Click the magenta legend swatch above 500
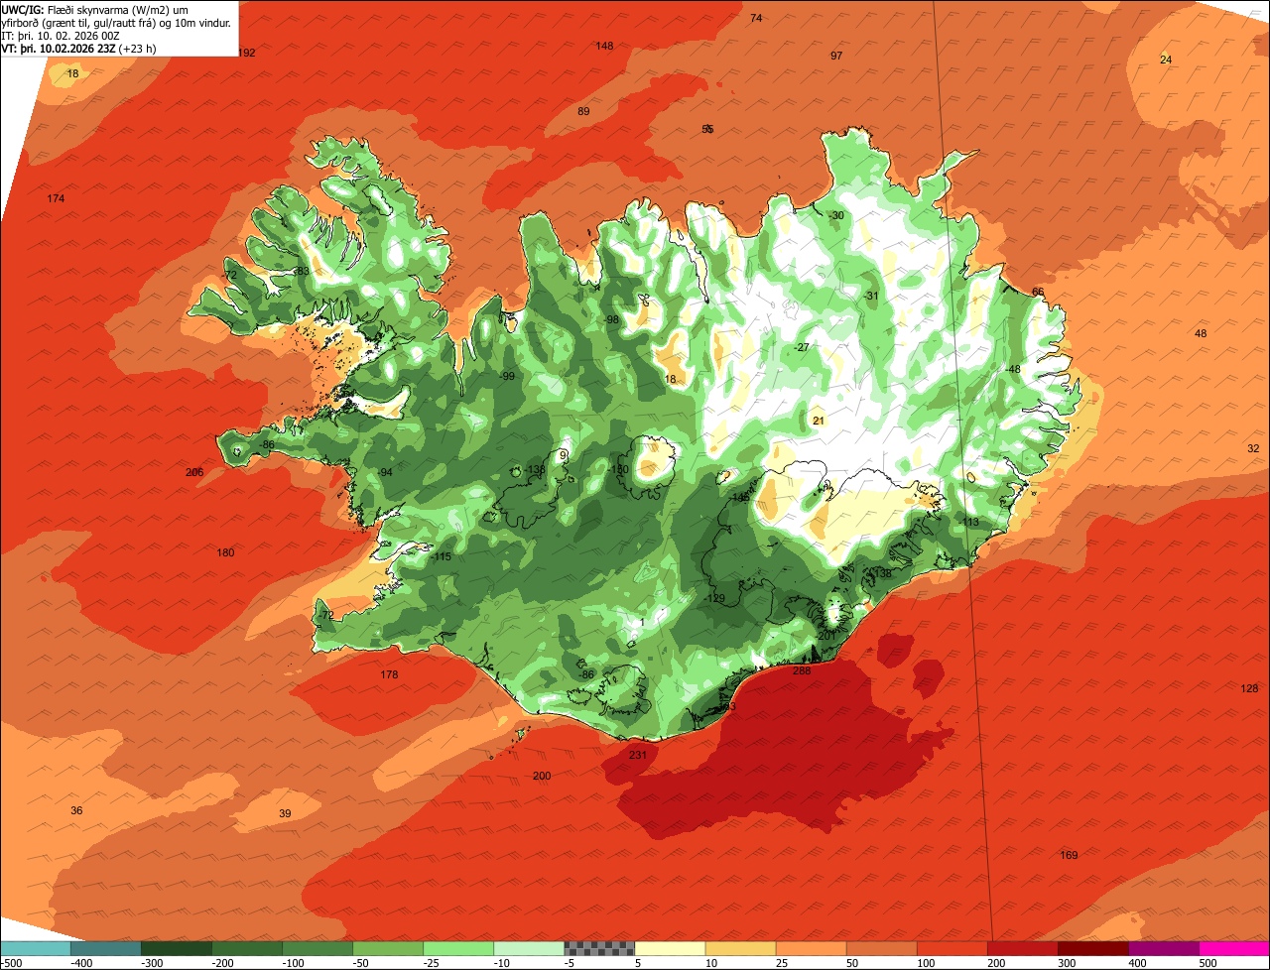 coord(1234,948)
